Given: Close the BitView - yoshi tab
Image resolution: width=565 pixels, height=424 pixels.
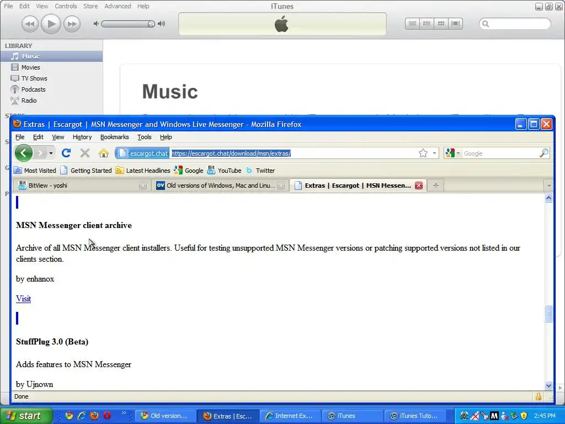Looking at the screenshot, I should (x=143, y=185).
